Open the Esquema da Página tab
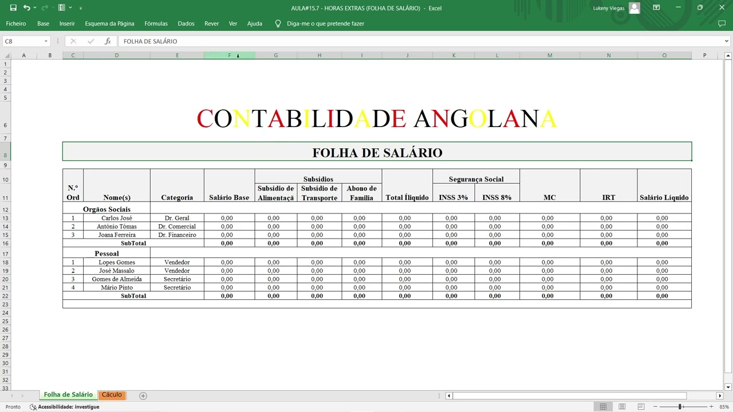Screen dimensions: 733x412 [109, 23]
